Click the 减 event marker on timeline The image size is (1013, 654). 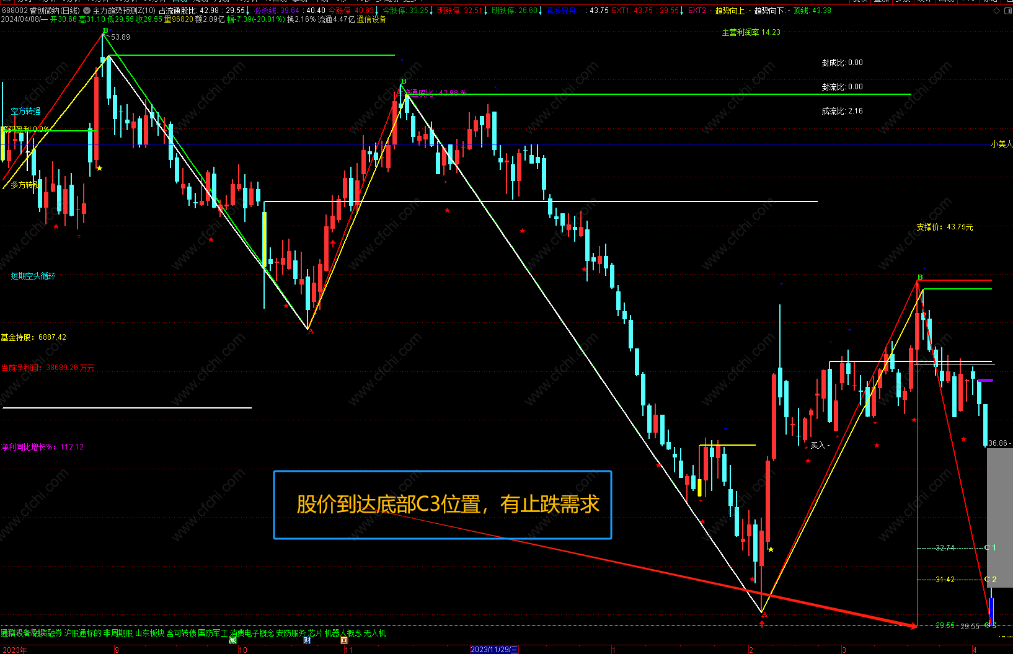click(233, 640)
